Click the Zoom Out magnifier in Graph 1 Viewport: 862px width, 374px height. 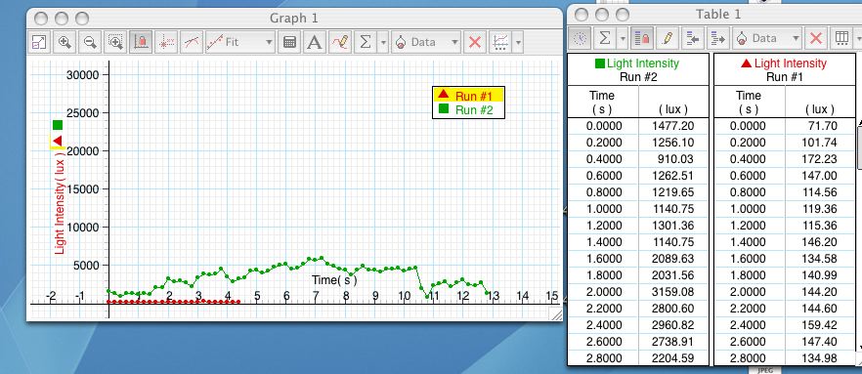[90, 42]
